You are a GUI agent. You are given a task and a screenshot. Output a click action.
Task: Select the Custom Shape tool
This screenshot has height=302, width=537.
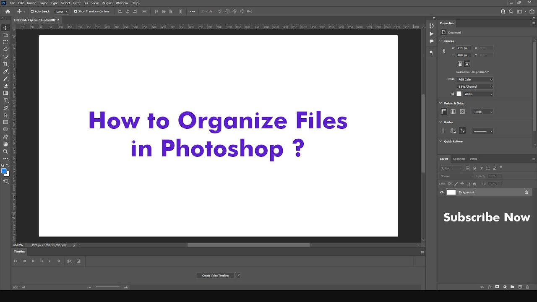pyautogui.click(x=5, y=137)
